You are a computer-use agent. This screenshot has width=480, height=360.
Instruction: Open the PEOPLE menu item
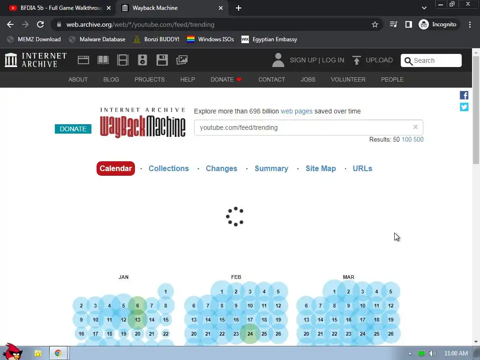392,80
